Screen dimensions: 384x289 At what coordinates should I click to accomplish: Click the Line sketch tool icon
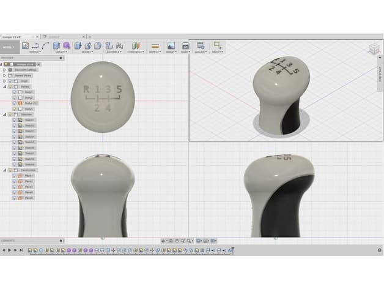pyautogui.click(x=35, y=46)
